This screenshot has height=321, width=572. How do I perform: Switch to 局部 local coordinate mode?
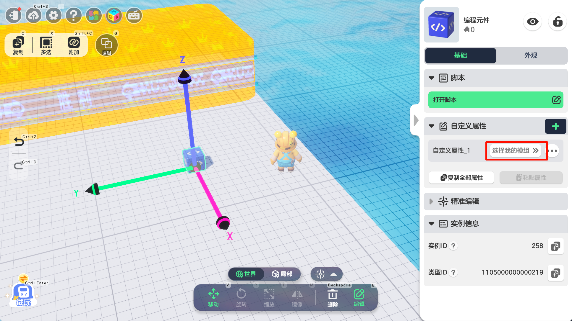[282, 274]
